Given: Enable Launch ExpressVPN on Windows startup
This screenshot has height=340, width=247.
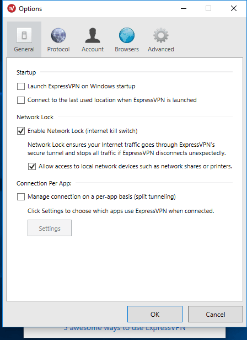Looking at the screenshot, I should tap(21, 86).
